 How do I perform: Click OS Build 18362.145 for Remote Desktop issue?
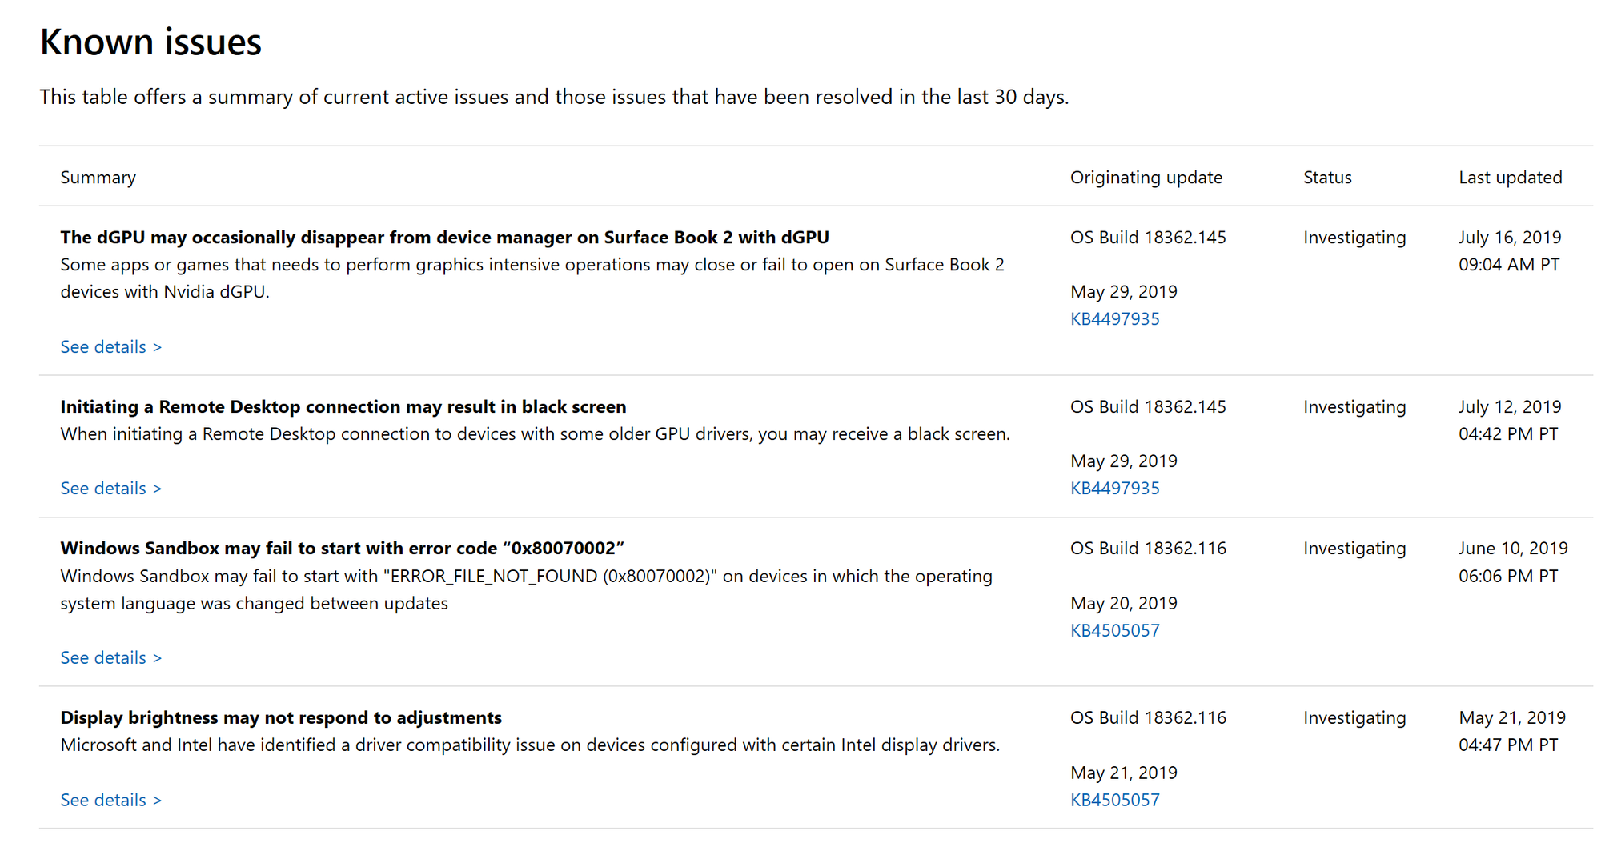coord(1148,406)
